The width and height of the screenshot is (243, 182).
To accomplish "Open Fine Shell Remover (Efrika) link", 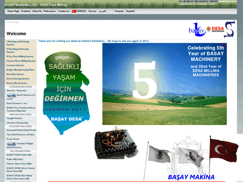I will tap(21, 135).
